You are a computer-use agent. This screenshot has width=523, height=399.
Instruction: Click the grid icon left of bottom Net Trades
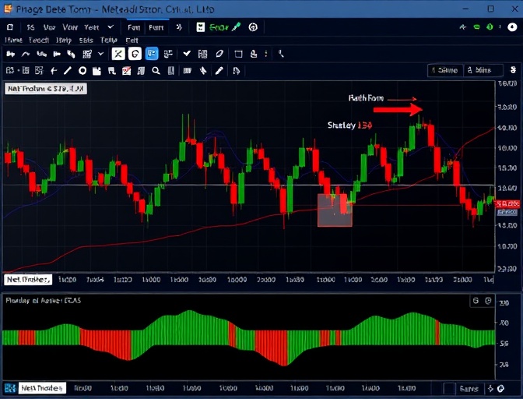pos(10,387)
